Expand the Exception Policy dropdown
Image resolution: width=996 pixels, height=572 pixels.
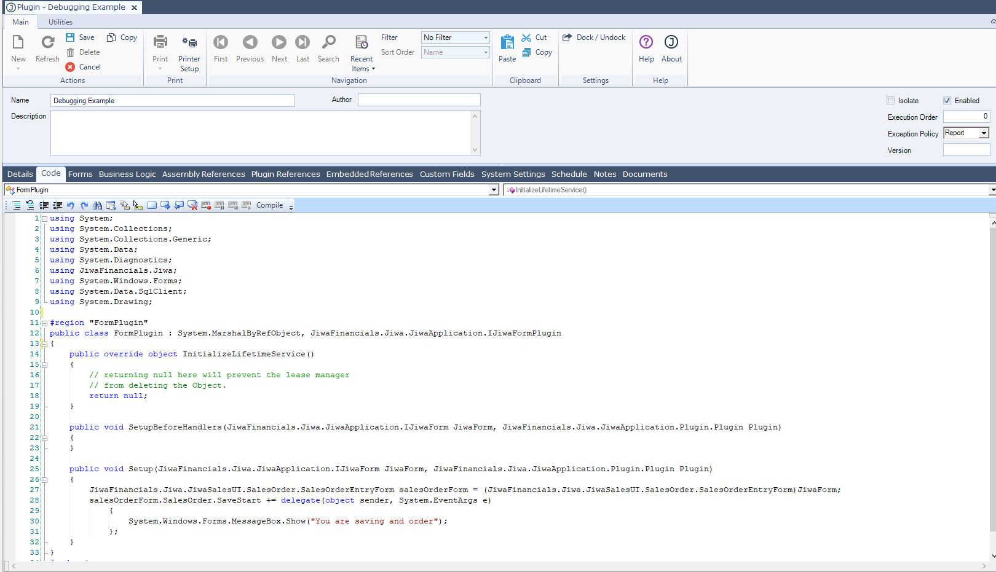pyautogui.click(x=984, y=133)
